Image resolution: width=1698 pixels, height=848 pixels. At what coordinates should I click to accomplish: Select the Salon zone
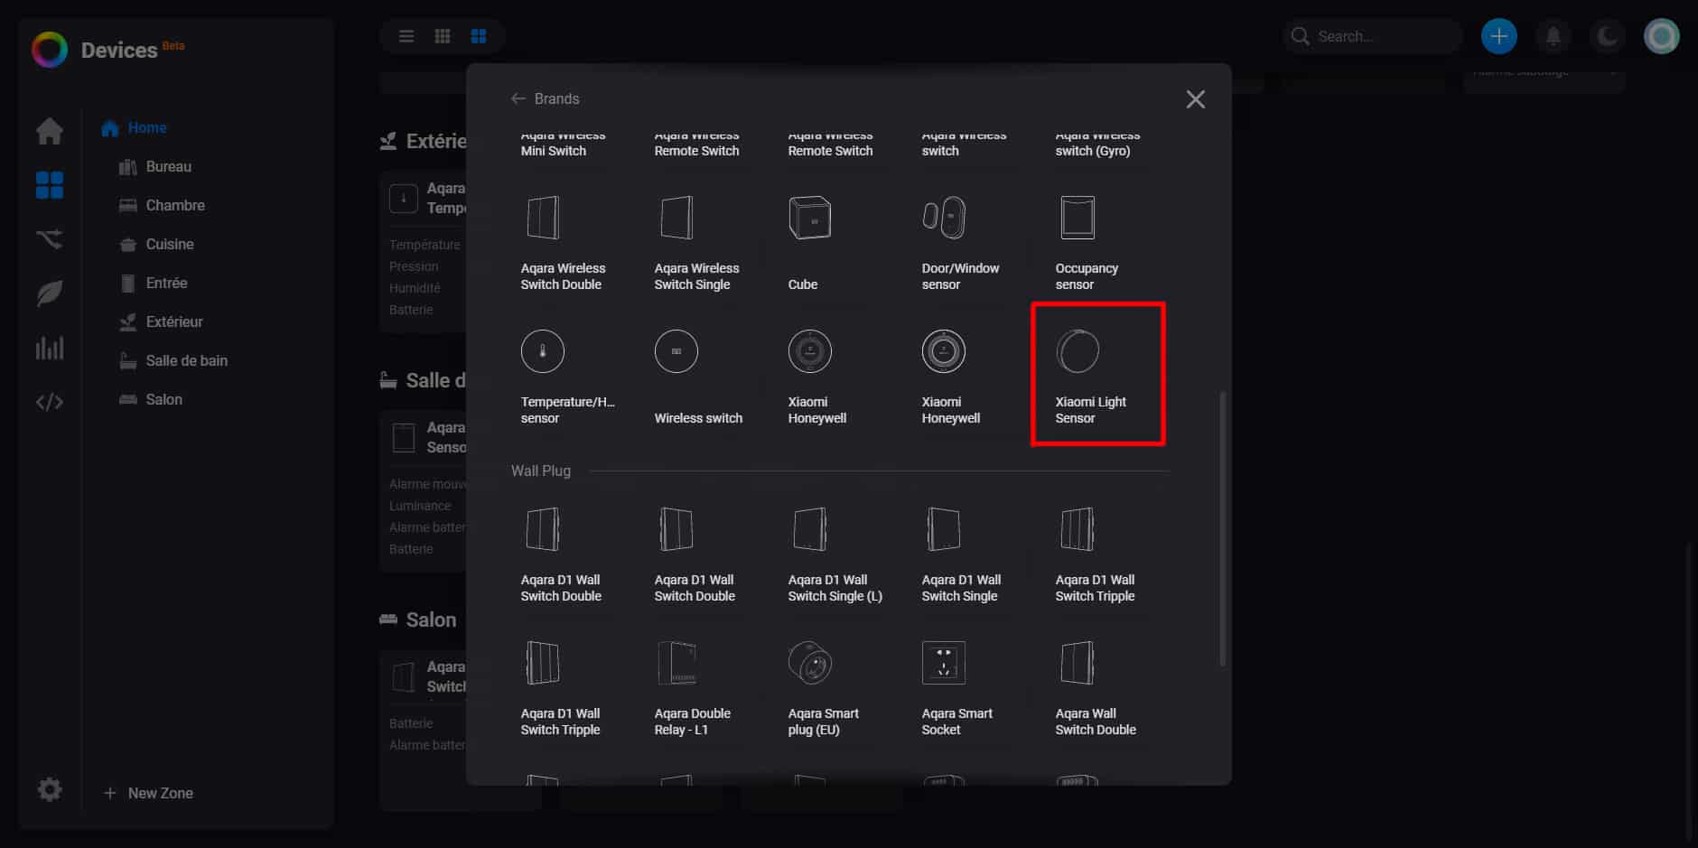150,400
